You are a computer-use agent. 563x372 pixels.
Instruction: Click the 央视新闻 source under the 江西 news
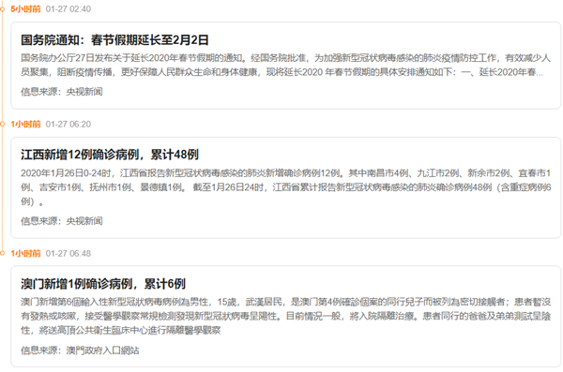coord(84,221)
